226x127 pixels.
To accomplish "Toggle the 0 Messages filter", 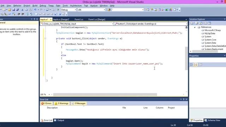I will tap(79, 103).
